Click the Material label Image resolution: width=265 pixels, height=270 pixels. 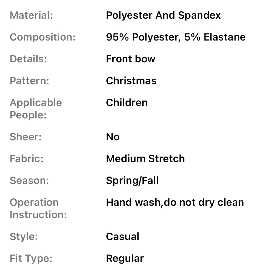click(31, 15)
